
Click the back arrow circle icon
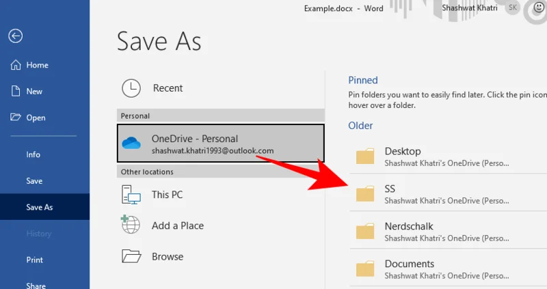pyautogui.click(x=15, y=36)
